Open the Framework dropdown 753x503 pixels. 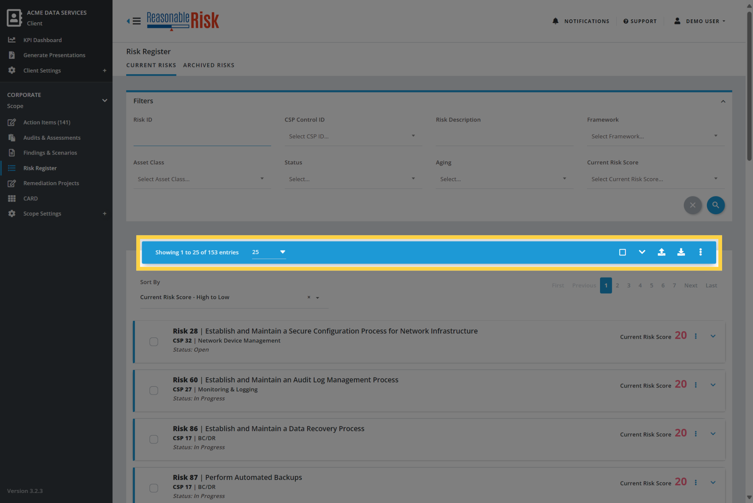tap(655, 136)
